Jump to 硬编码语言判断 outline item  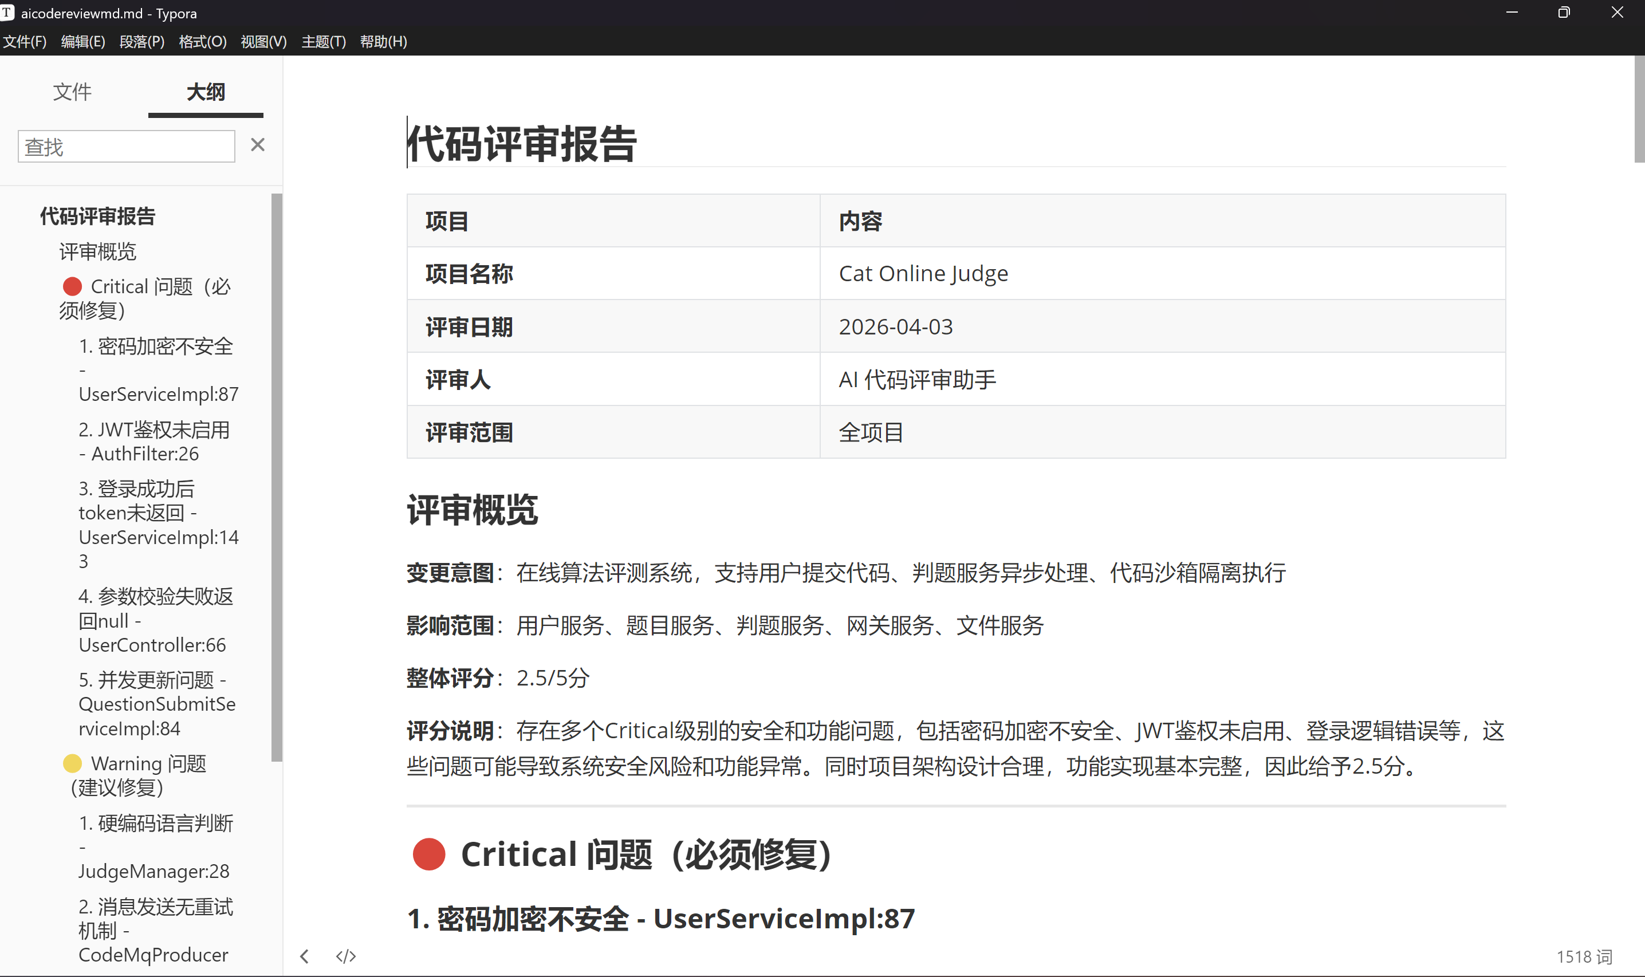tap(155, 846)
